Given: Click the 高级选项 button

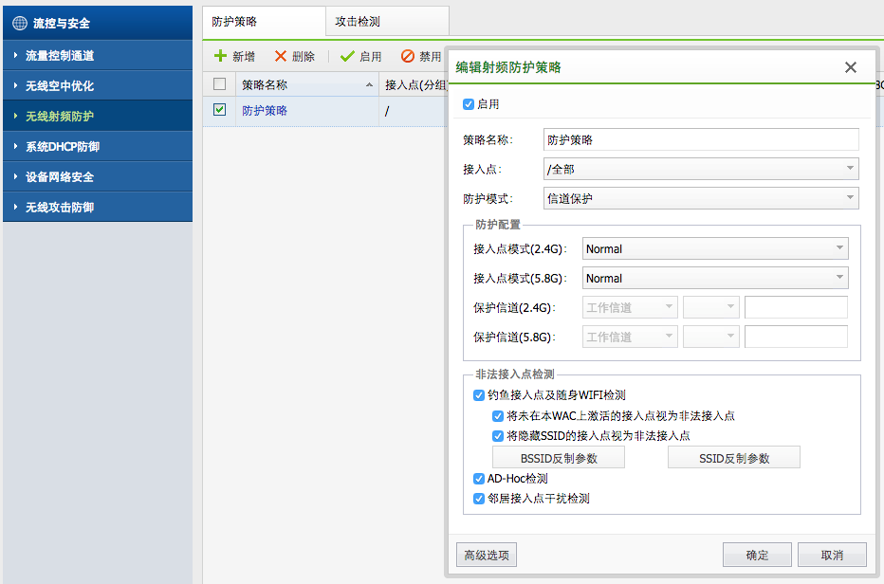Looking at the screenshot, I should pos(487,556).
